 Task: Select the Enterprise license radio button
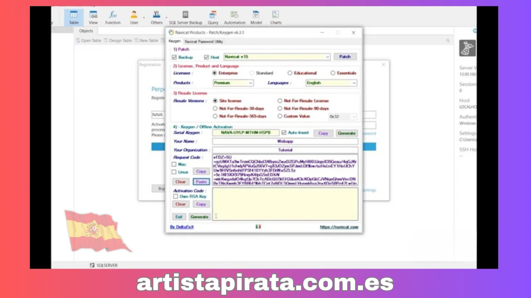click(214, 73)
